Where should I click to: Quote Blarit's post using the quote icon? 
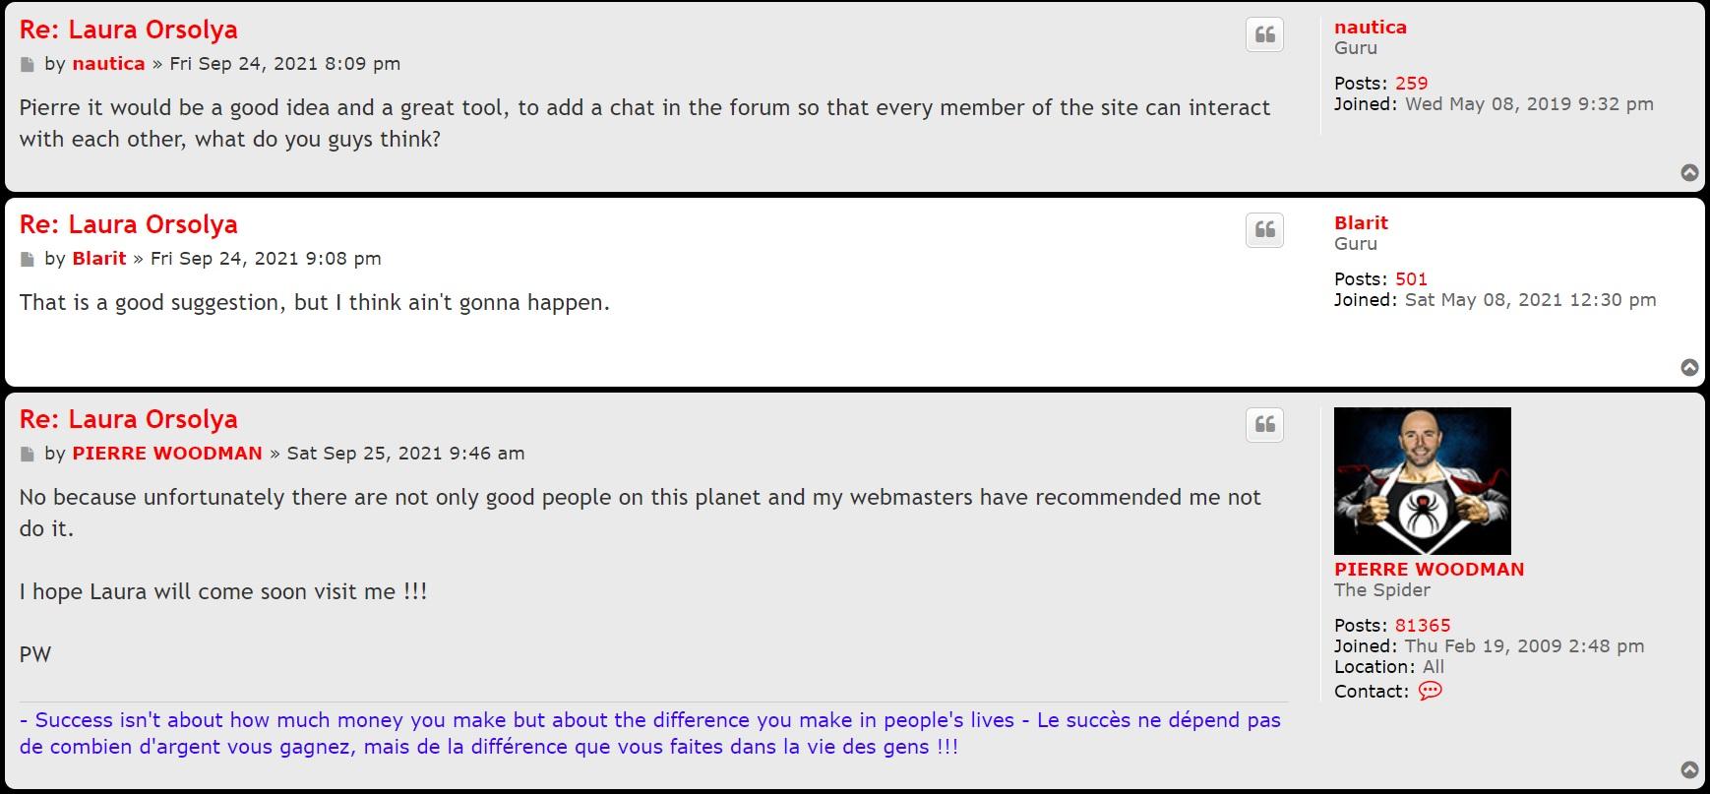click(x=1265, y=230)
